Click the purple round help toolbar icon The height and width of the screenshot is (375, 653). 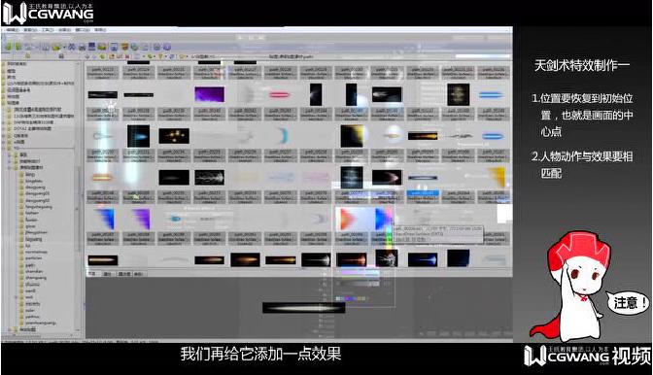pyautogui.click(x=167, y=47)
